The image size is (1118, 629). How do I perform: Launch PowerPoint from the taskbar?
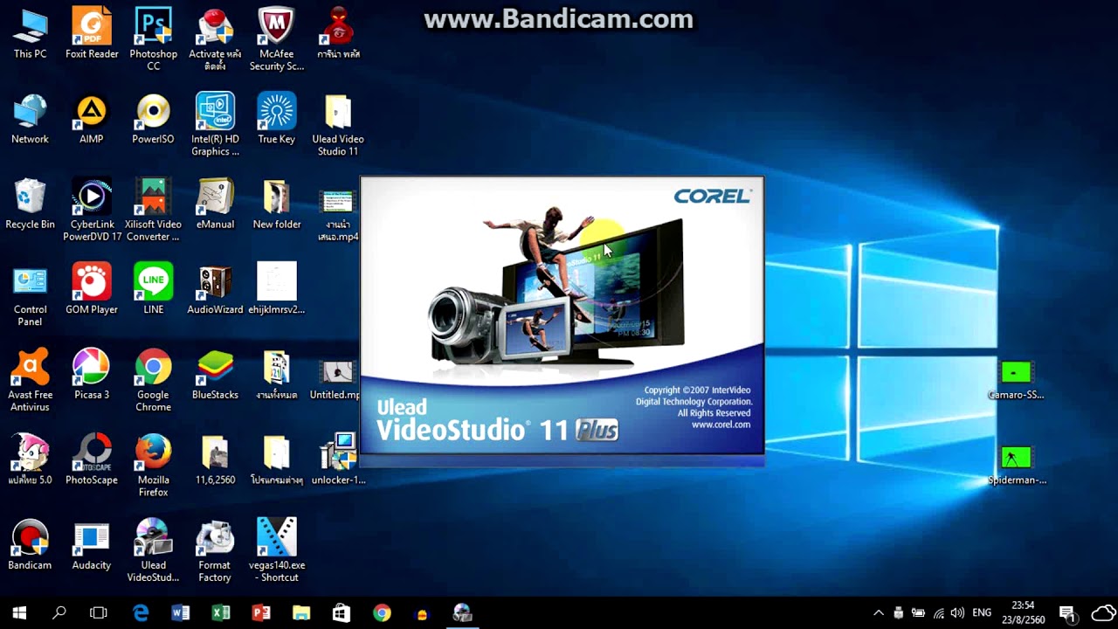coord(261,613)
